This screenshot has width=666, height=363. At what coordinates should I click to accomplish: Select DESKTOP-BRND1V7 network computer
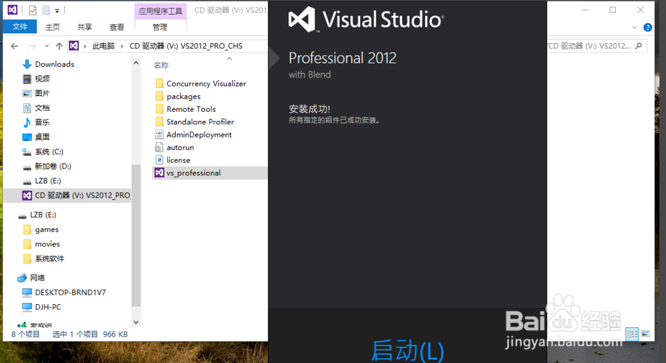click(70, 292)
